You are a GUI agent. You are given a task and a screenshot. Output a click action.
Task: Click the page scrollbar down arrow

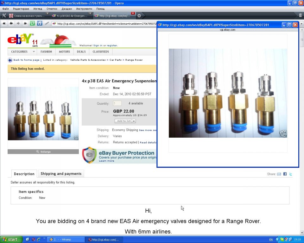click(302, 233)
